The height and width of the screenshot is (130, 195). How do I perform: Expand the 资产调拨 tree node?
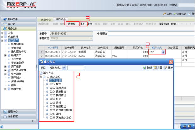pos(5,74)
